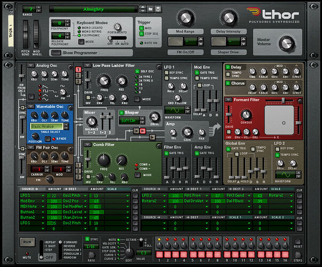Viewport: 322px width, 267px height.
Task: Click the Low Pass Ladder Filter RES knob
Action: coord(121,81)
